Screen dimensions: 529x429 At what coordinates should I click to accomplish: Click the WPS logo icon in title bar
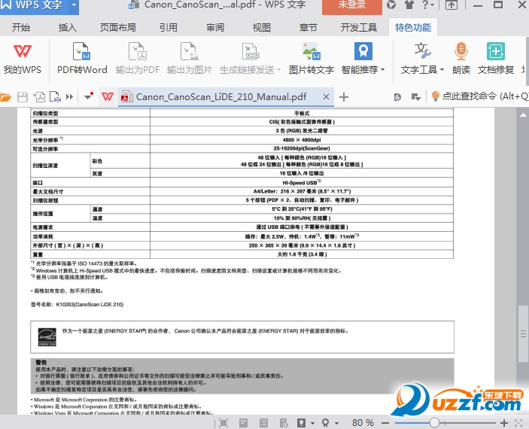[6, 5]
